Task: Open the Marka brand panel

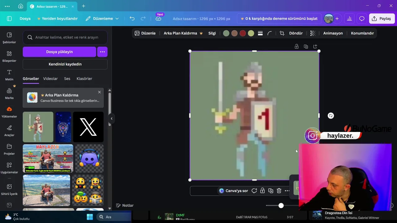Action: click(9, 94)
